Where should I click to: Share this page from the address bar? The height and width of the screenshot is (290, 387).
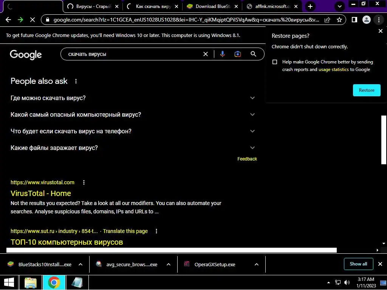tap(327, 20)
